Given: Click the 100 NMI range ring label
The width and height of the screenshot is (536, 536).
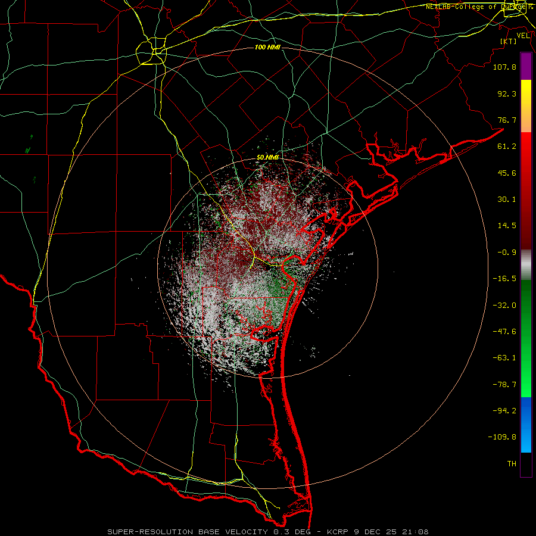Looking at the screenshot, I should [267, 47].
